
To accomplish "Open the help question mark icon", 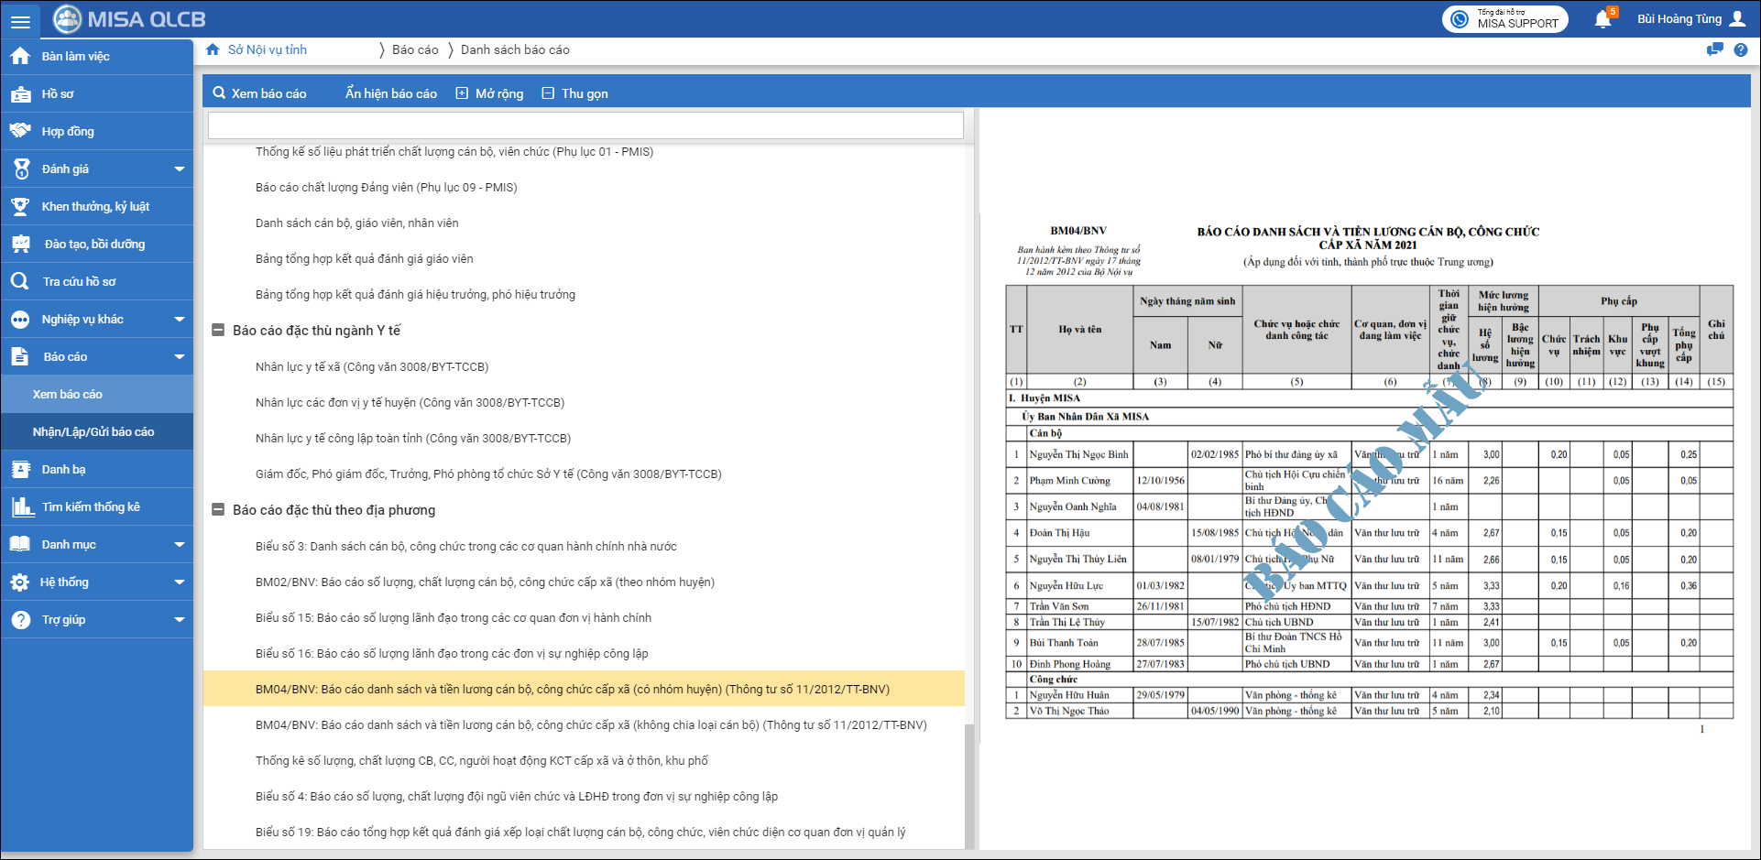I will coord(1741,50).
